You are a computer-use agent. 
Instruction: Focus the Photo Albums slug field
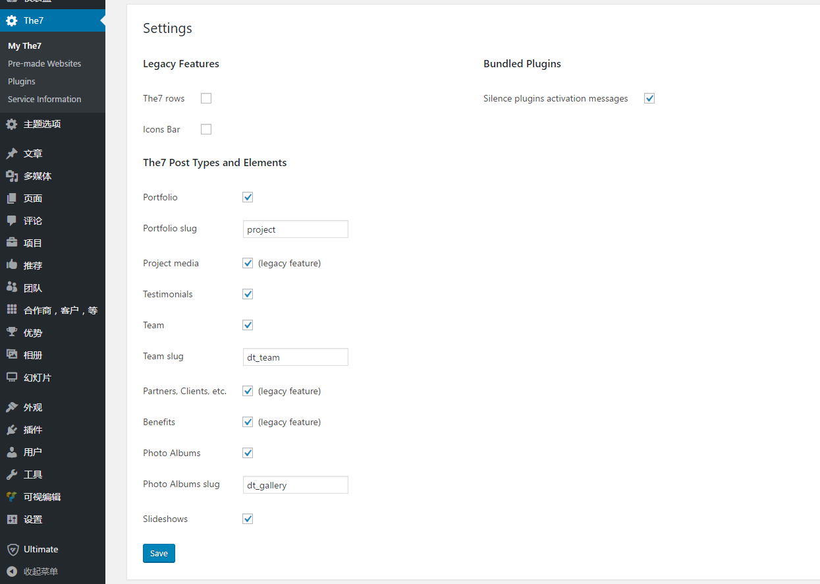point(295,485)
